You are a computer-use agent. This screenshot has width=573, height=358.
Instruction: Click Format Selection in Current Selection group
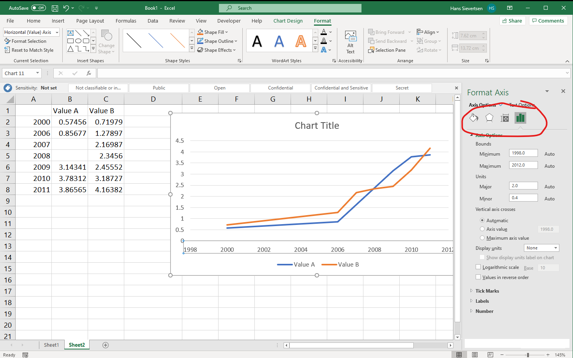pyautogui.click(x=25, y=41)
